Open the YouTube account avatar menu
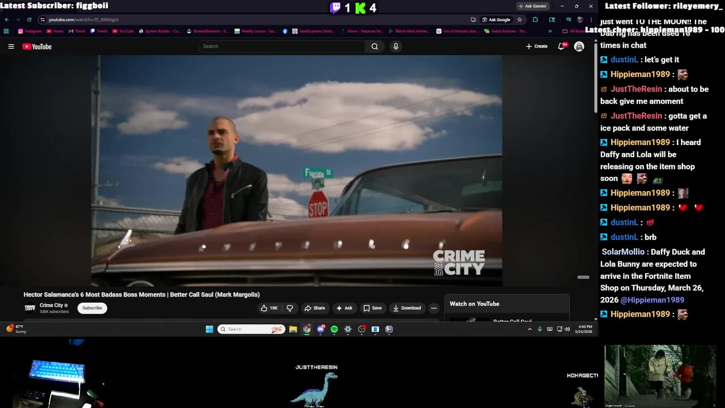The height and width of the screenshot is (408, 725). (x=579, y=46)
